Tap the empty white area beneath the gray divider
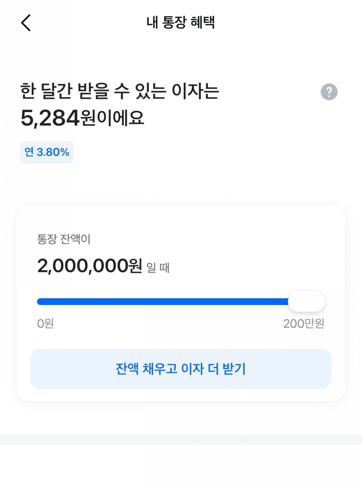The height and width of the screenshot is (485, 362). (x=181, y=465)
